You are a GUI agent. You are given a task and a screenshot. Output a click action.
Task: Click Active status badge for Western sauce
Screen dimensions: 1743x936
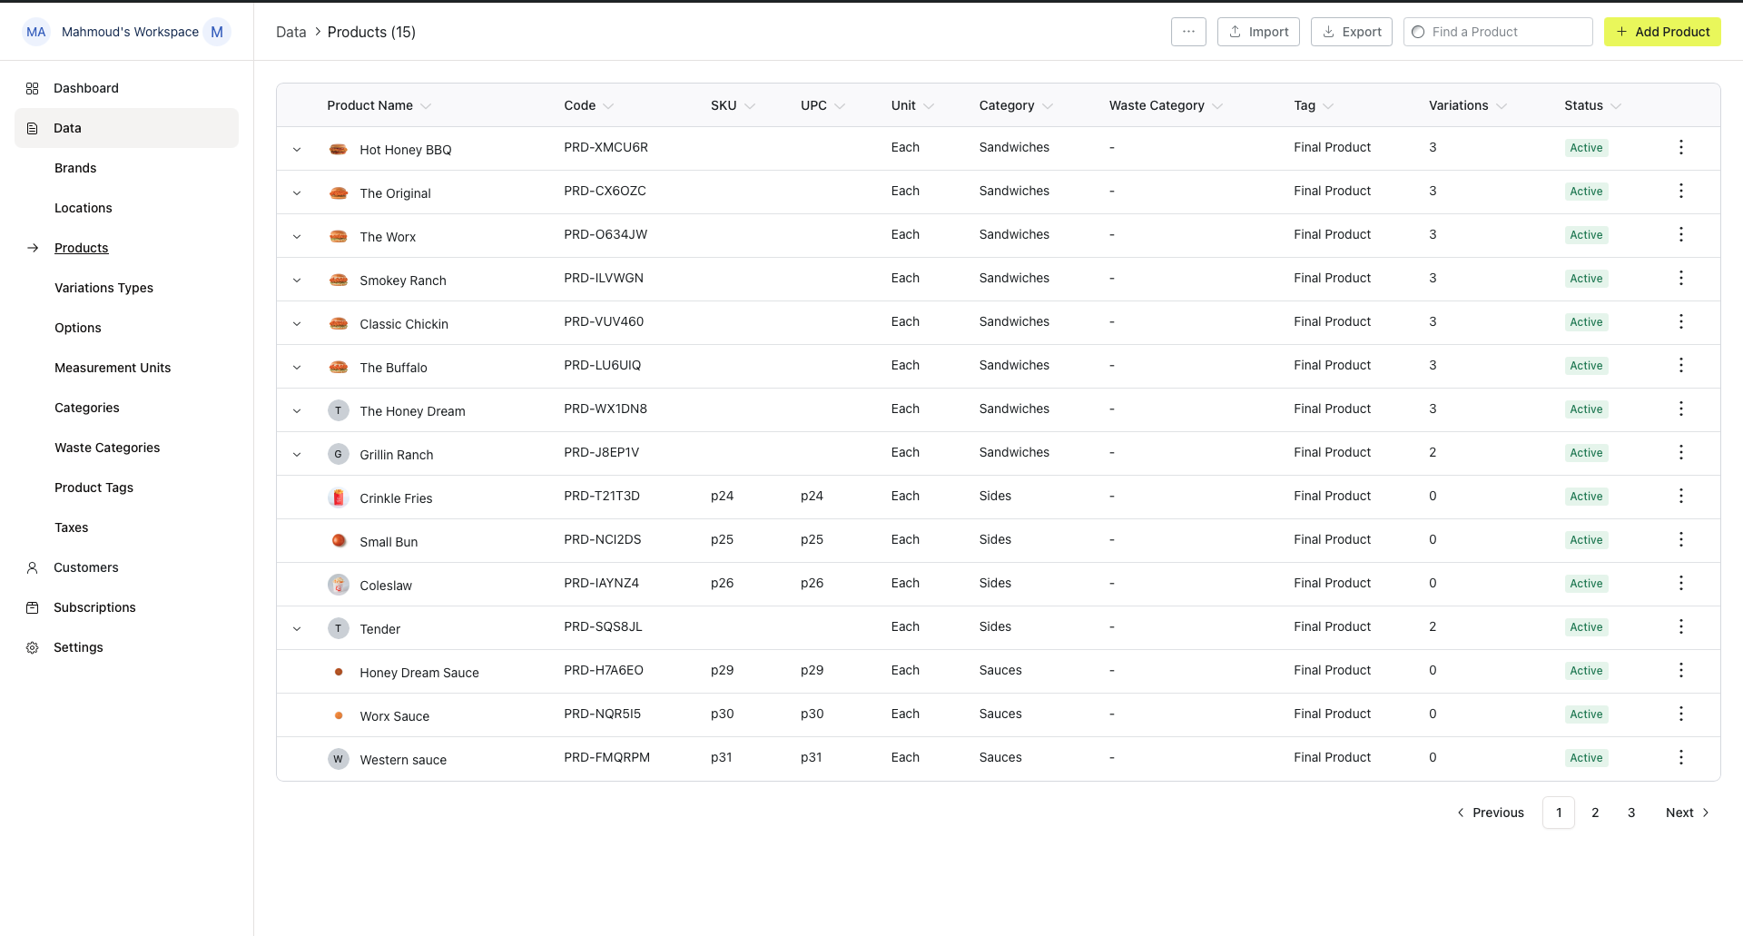1586,758
